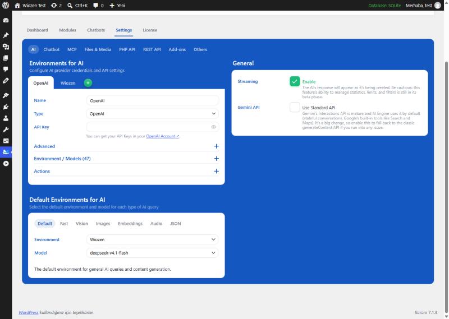Focus the Name input field

[152, 100]
